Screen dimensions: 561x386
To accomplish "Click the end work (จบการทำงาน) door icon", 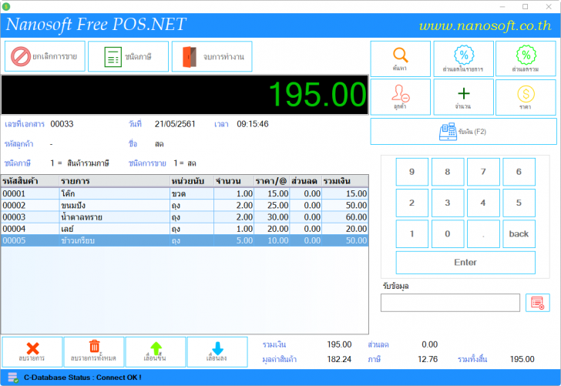I will [x=190, y=56].
